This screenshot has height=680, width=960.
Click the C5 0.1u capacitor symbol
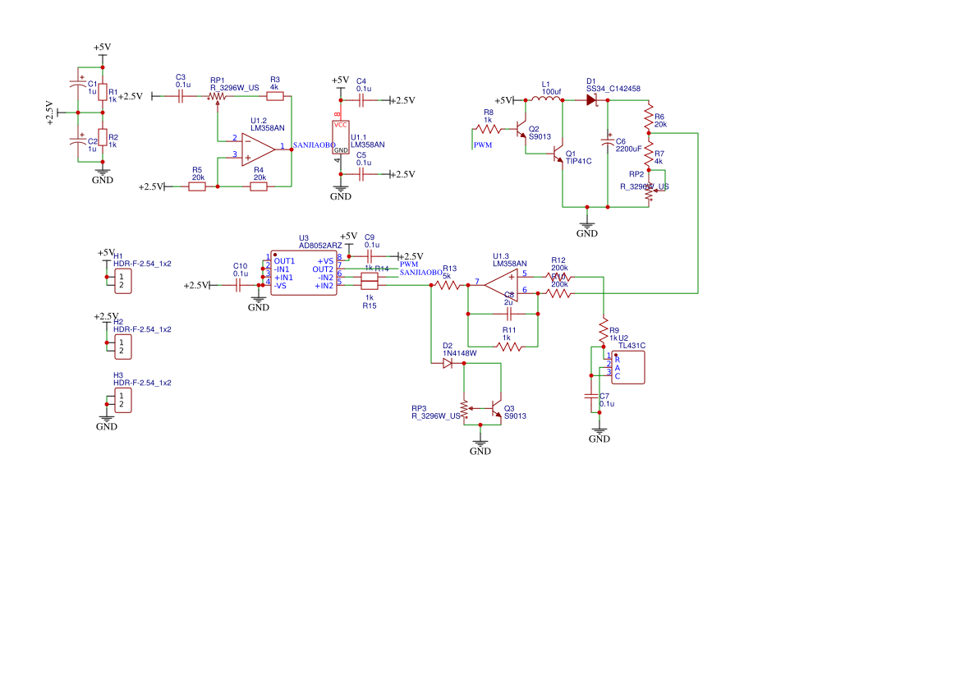pyautogui.click(x=361, y=174)
